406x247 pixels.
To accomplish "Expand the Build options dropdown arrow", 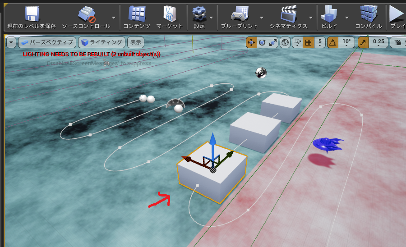I will (347, 18).
